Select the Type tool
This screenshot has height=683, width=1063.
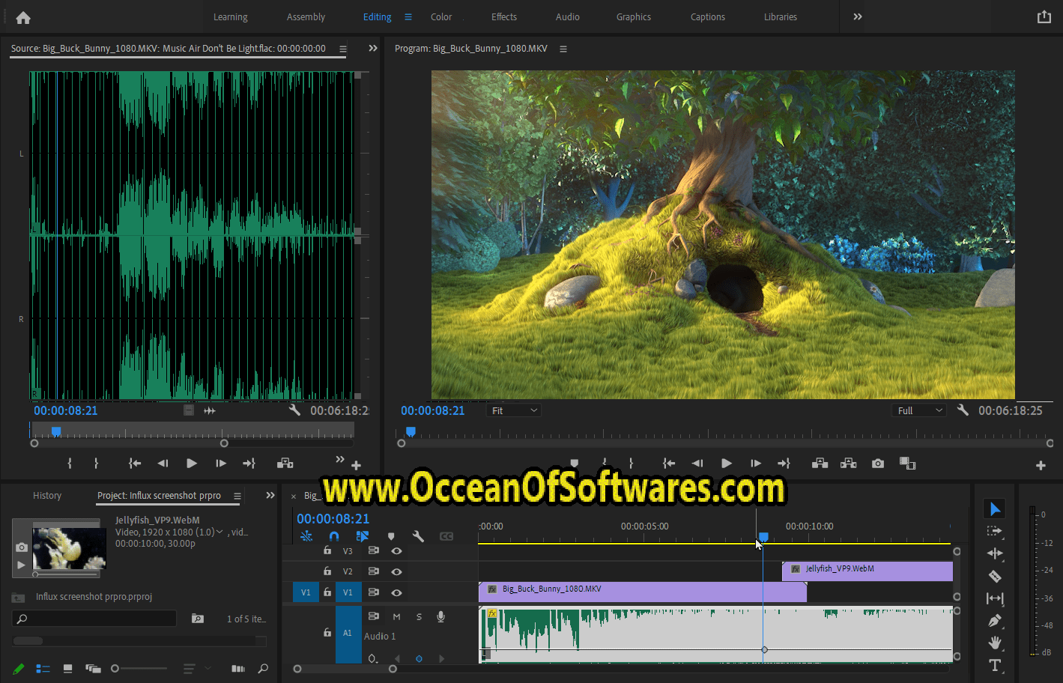coord(995,665)
